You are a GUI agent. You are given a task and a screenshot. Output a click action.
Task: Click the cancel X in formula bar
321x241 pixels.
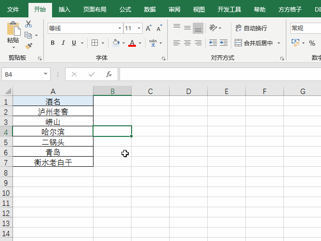(x=74, y=74)
